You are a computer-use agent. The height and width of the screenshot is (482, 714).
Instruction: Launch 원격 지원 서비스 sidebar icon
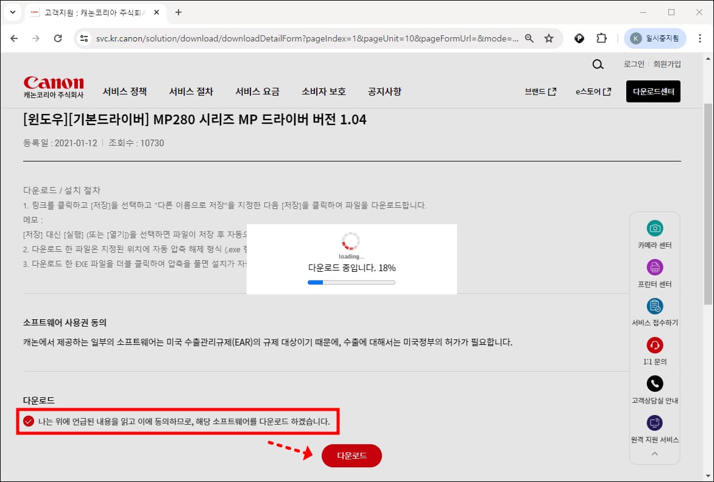pyautogui.click(x=655, y=423)
